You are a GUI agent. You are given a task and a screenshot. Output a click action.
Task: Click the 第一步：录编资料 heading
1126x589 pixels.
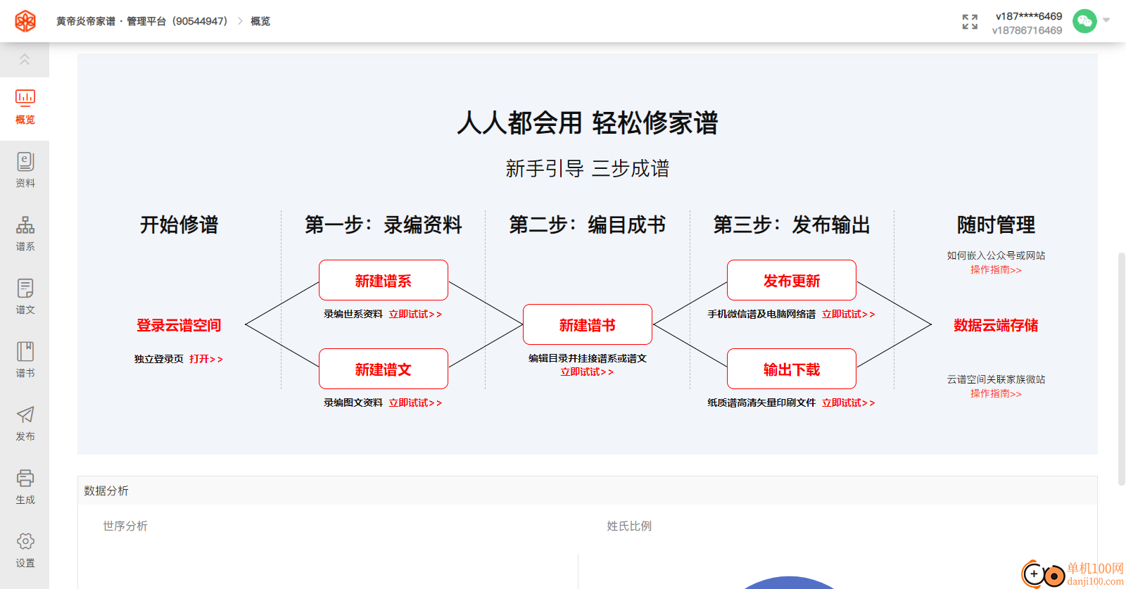[x=384, y=224]
